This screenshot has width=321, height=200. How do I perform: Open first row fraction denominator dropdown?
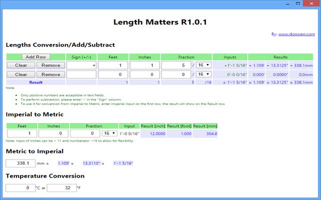click(204, 65)
